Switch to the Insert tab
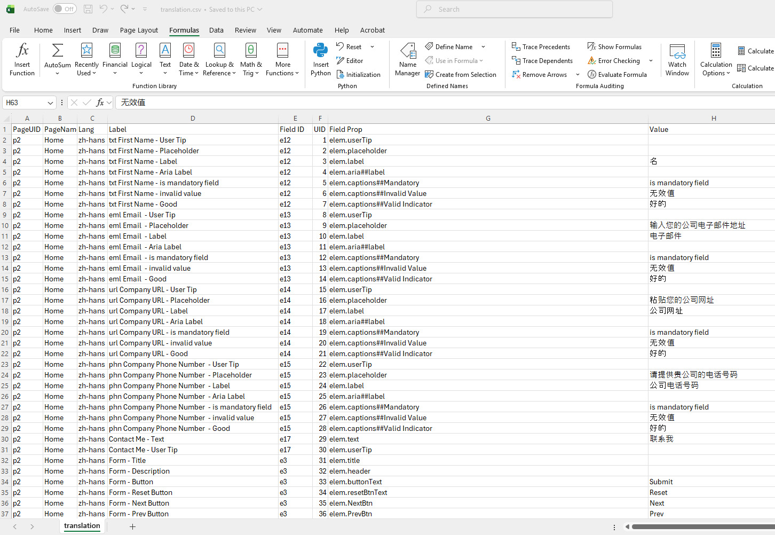 [73, 30]
